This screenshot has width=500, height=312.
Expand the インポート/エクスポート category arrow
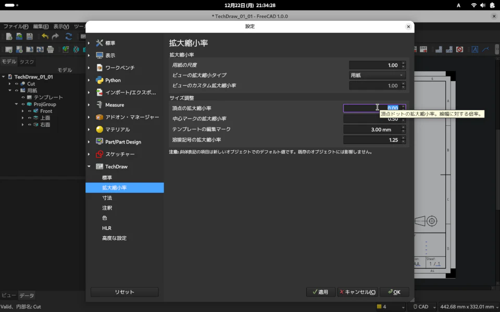coord(89,93)
